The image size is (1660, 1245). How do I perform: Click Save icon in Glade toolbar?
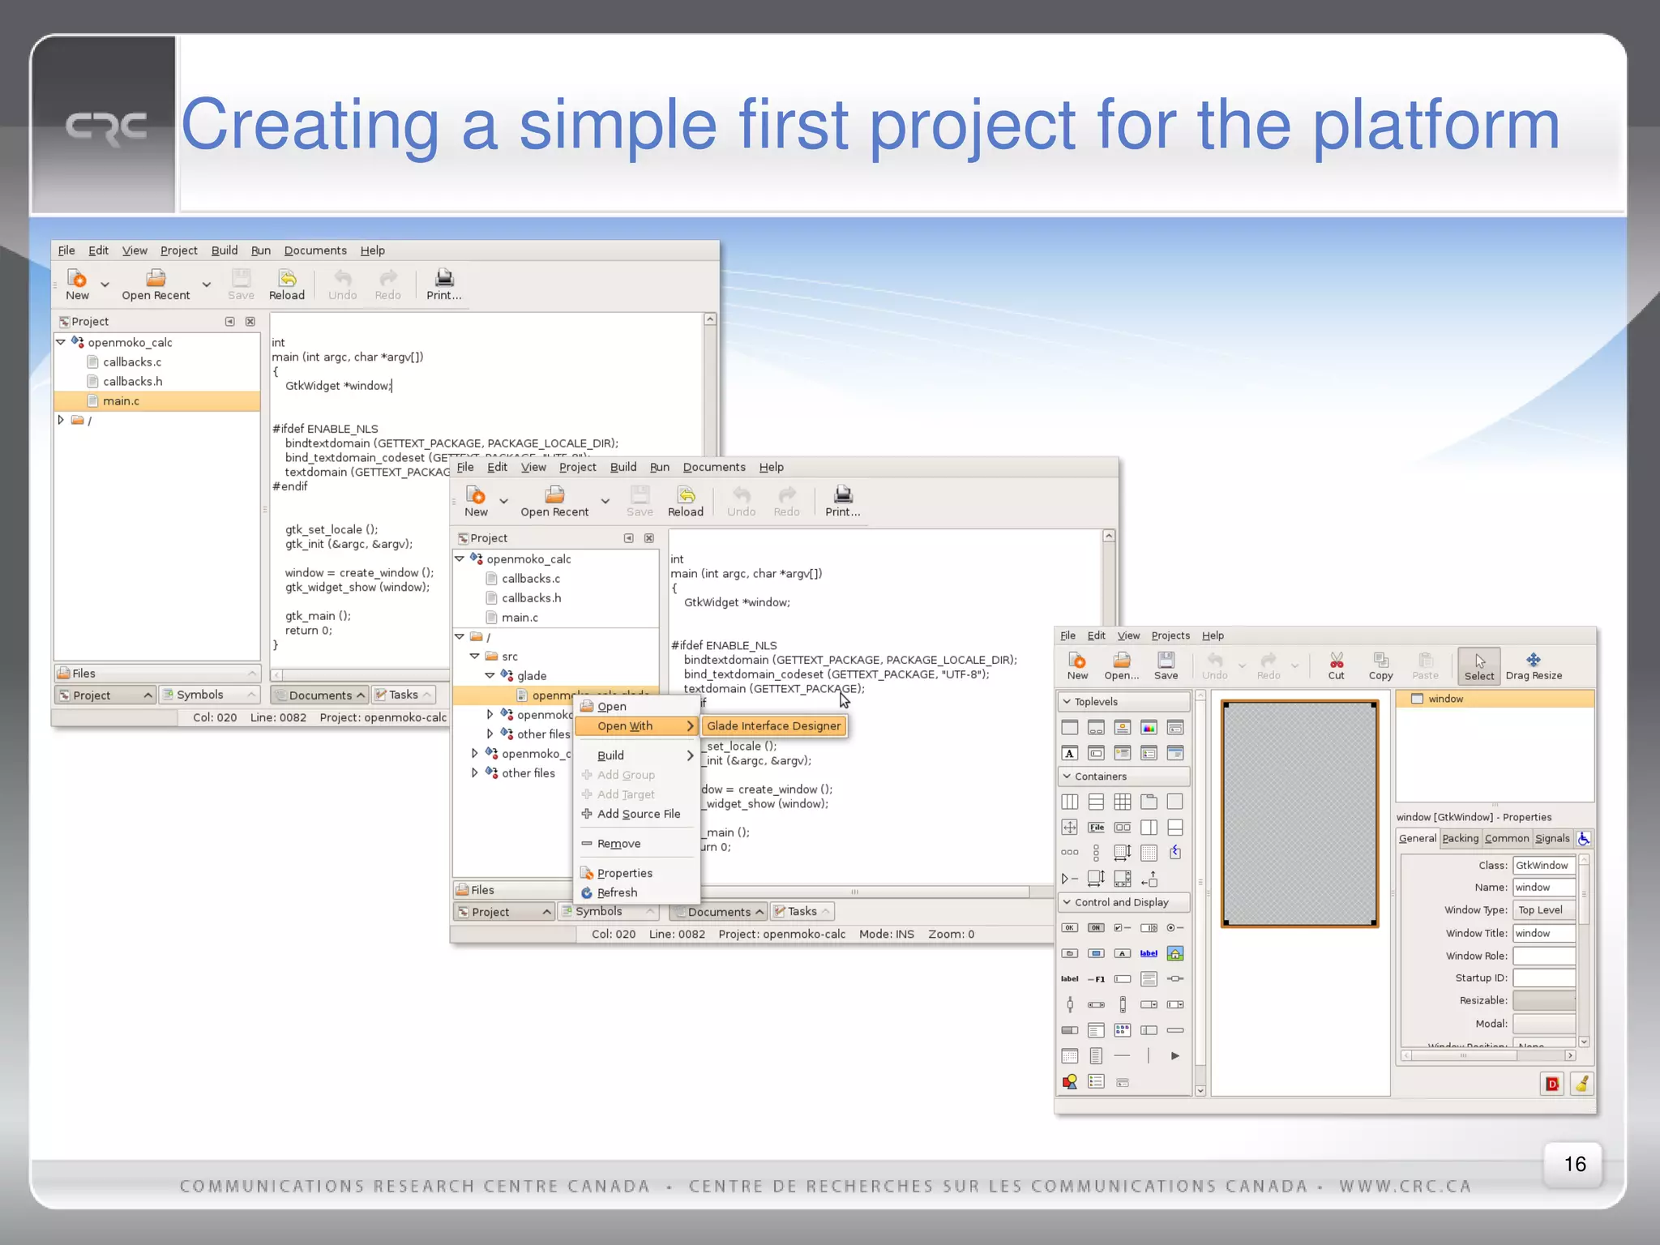(1166, 660)
